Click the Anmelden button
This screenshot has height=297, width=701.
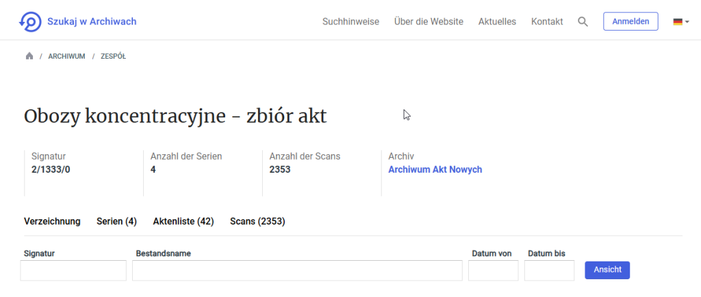pyautogui.click(x=630, y=21)
